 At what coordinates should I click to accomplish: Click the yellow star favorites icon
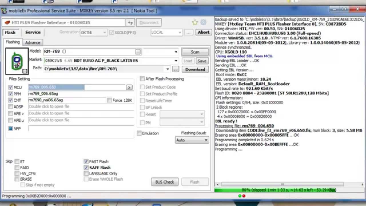[x=195, y=22]
